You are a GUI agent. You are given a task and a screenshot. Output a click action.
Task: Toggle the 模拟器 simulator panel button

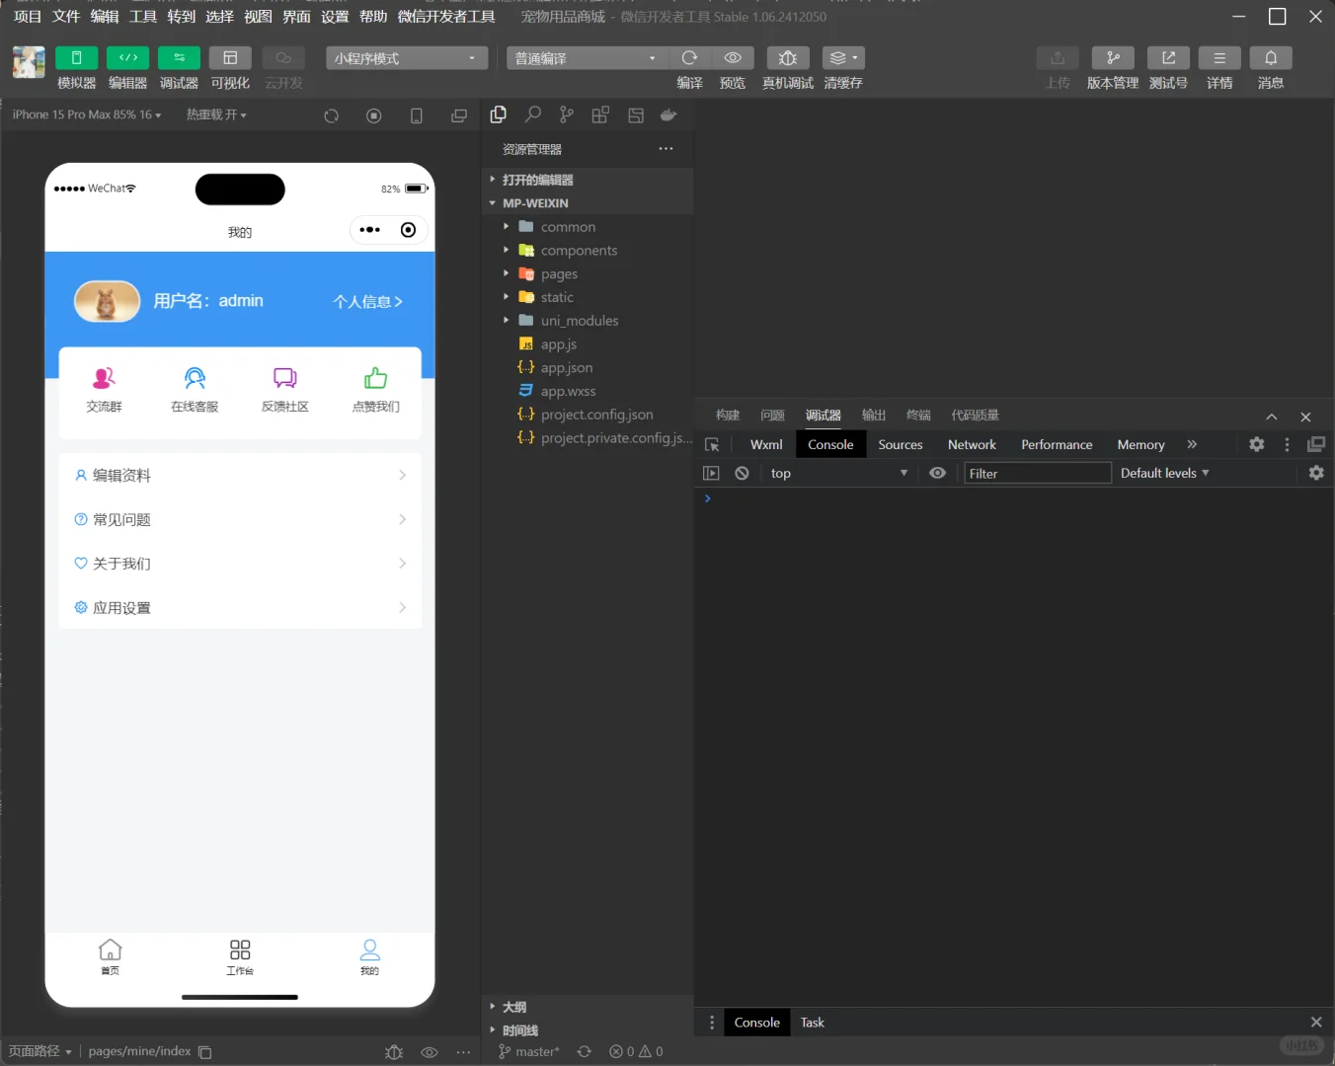(x=76, y=58)
